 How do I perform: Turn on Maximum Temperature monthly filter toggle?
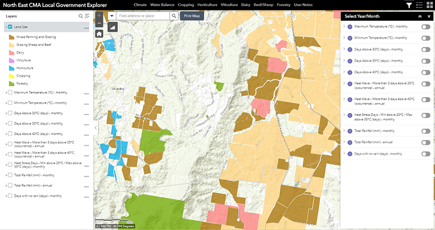coord(425,26)
